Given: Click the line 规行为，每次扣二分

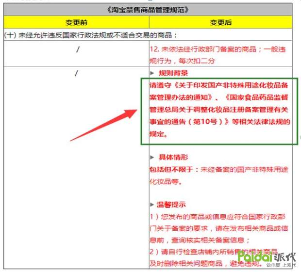Looking at the screenshot, I should [x=182, y=61].
